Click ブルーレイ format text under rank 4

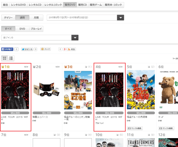click(x=100, y=123)
